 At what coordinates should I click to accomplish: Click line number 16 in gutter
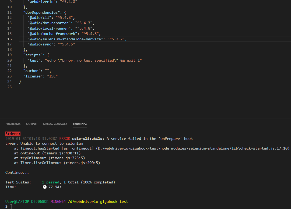click(x=9, y=39)
